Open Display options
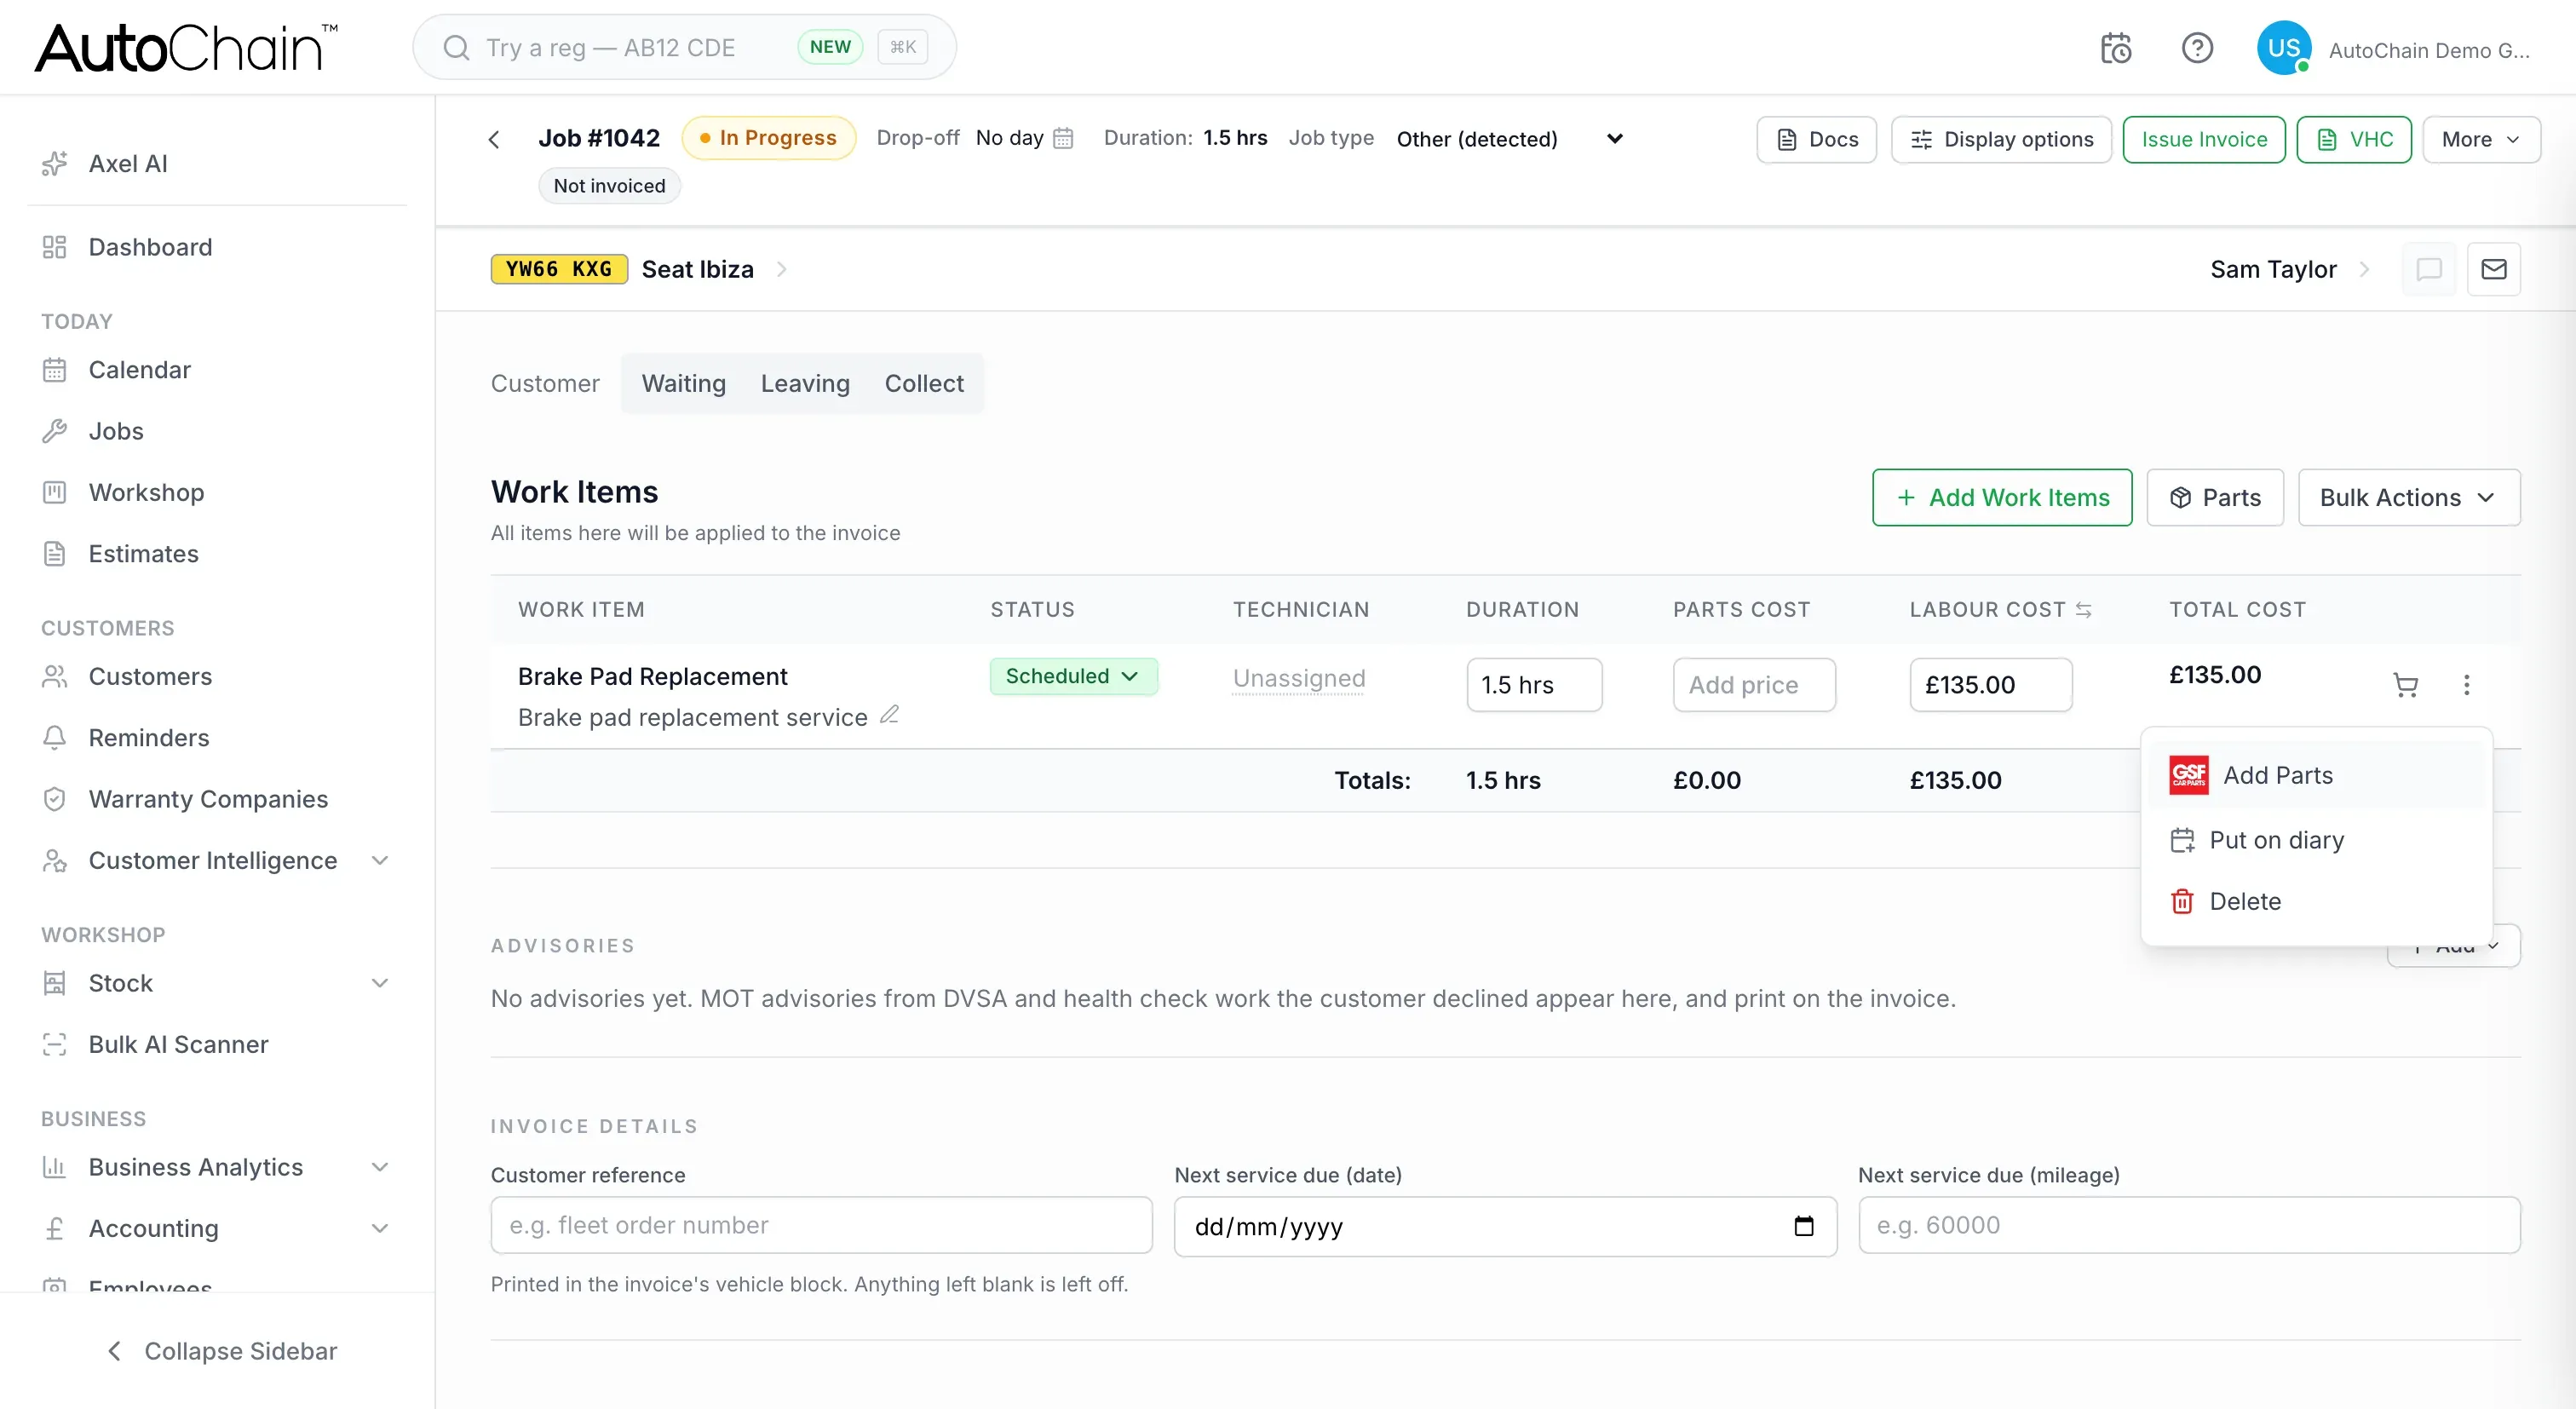This screenshot has height=1409, width=2576. 2001,139
